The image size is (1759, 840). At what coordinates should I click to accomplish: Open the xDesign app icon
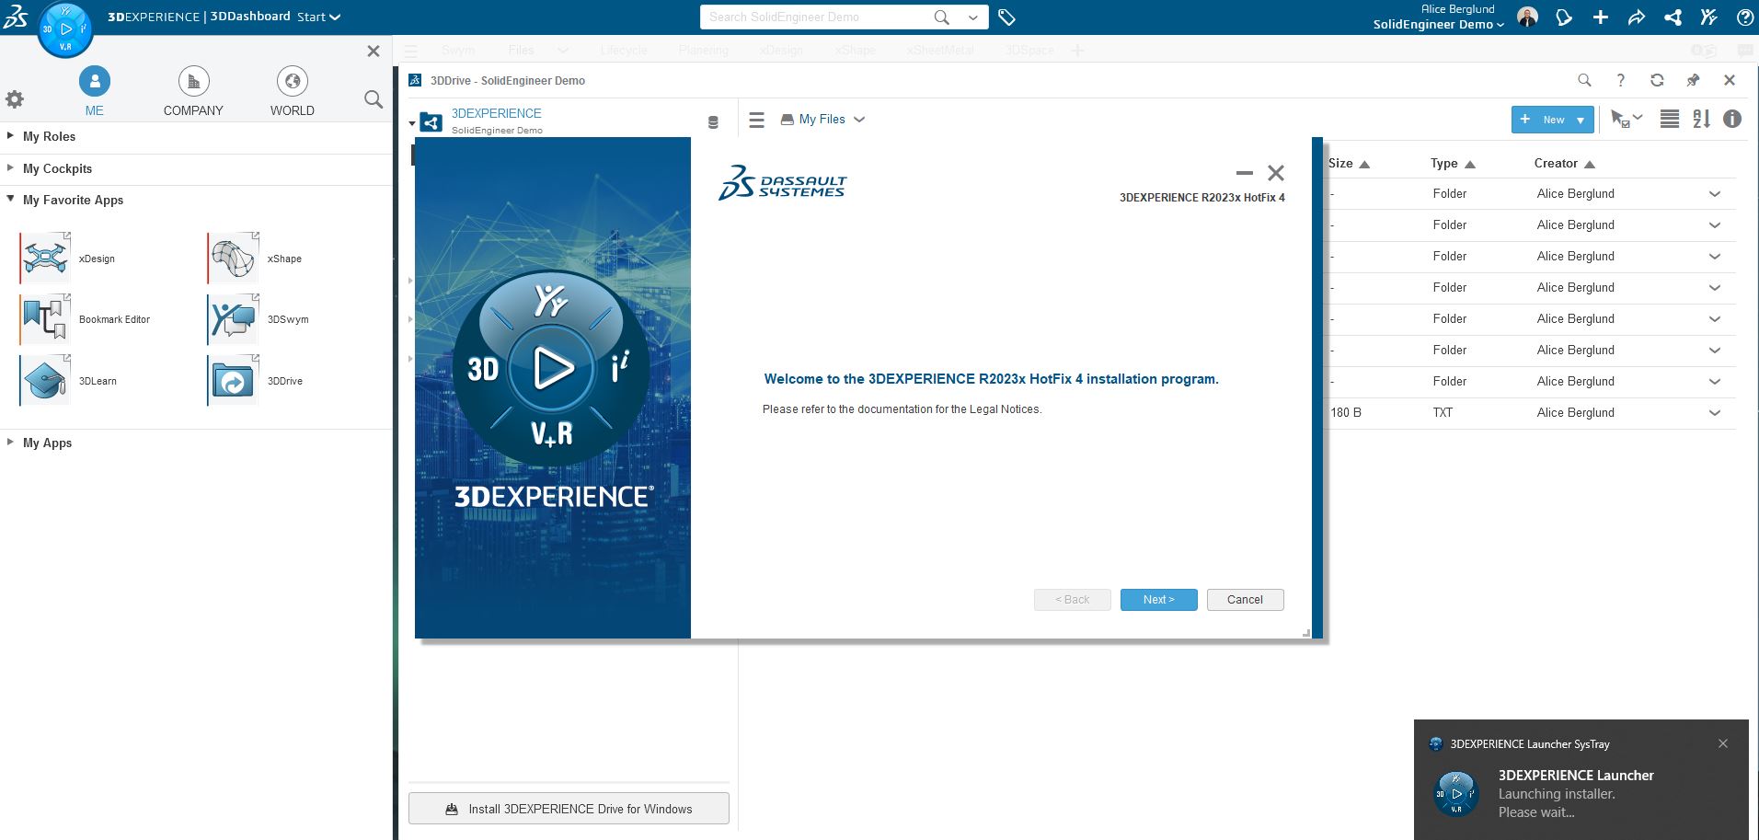click(x=45, y=258)
